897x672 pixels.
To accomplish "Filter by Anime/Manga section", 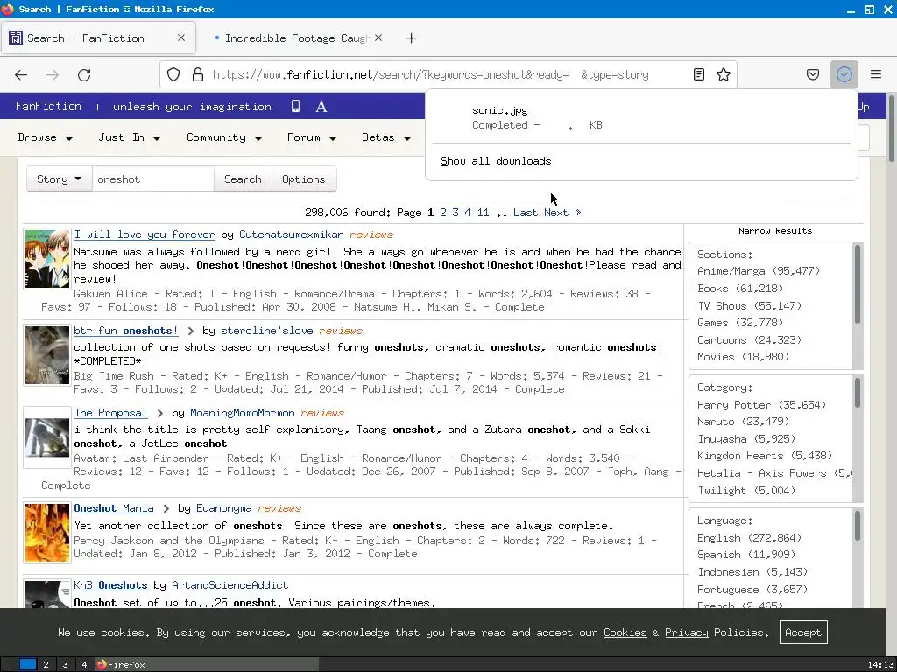I will [x=759, y=271].
